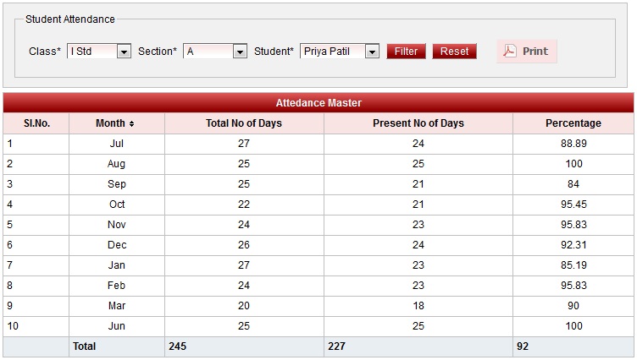Screen dimensions: 637x360
Task: Click the Sl.No. column header
Action: [36, 123]
